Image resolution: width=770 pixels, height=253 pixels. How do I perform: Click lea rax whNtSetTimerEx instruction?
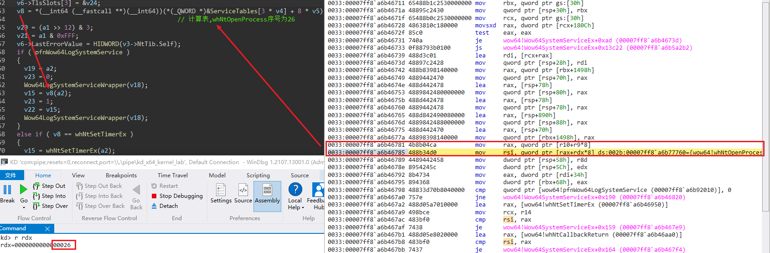pos(498,205)
